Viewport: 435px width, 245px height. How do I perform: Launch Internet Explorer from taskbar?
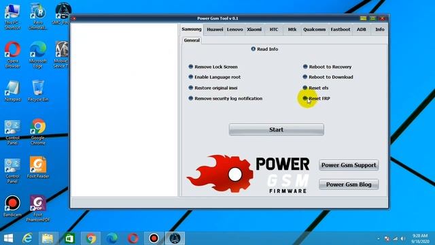pyautogui.click(x=27, y=238)
